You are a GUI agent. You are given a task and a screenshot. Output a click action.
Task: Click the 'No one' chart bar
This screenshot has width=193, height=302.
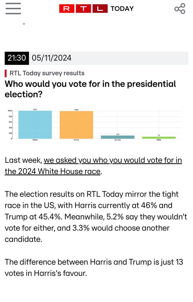point(118,137)
